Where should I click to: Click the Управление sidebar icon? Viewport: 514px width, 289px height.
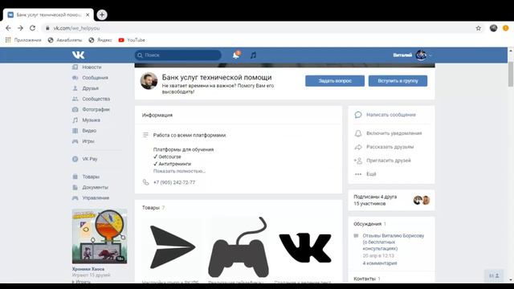(x=75, y=198)
